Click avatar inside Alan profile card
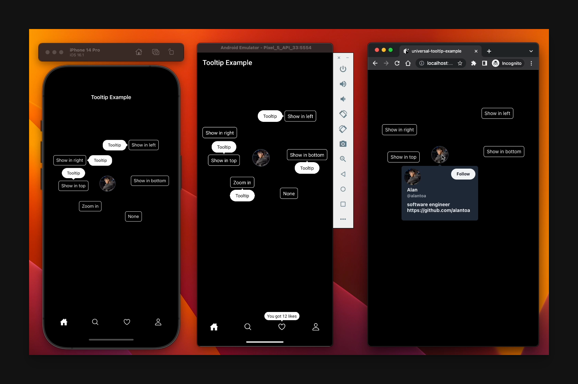The width and height of the screenshot is (578, 384). point(412,177)
